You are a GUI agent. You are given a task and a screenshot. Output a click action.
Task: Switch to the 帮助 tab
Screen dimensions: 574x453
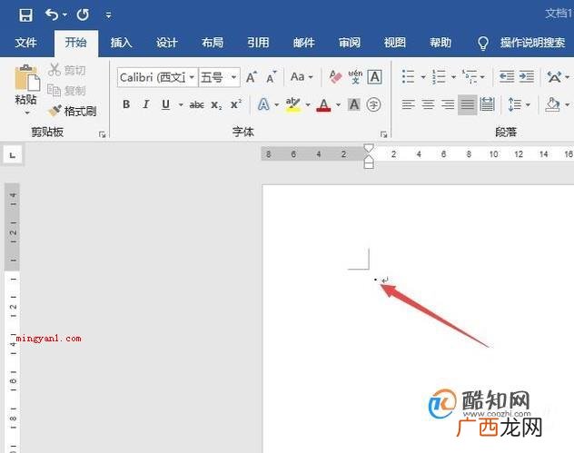coord(440,43)
